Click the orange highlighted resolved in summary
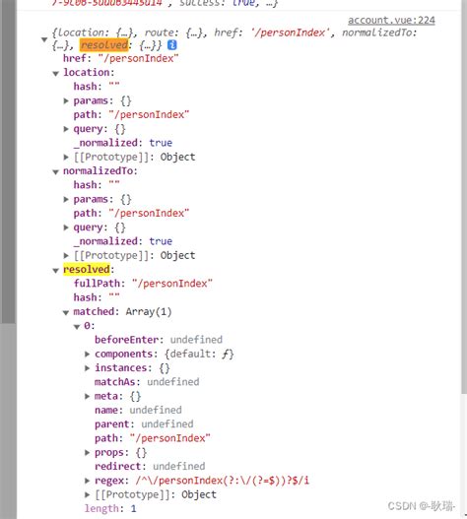This screenshot has width=467, height=519. [x=104, y=45]
